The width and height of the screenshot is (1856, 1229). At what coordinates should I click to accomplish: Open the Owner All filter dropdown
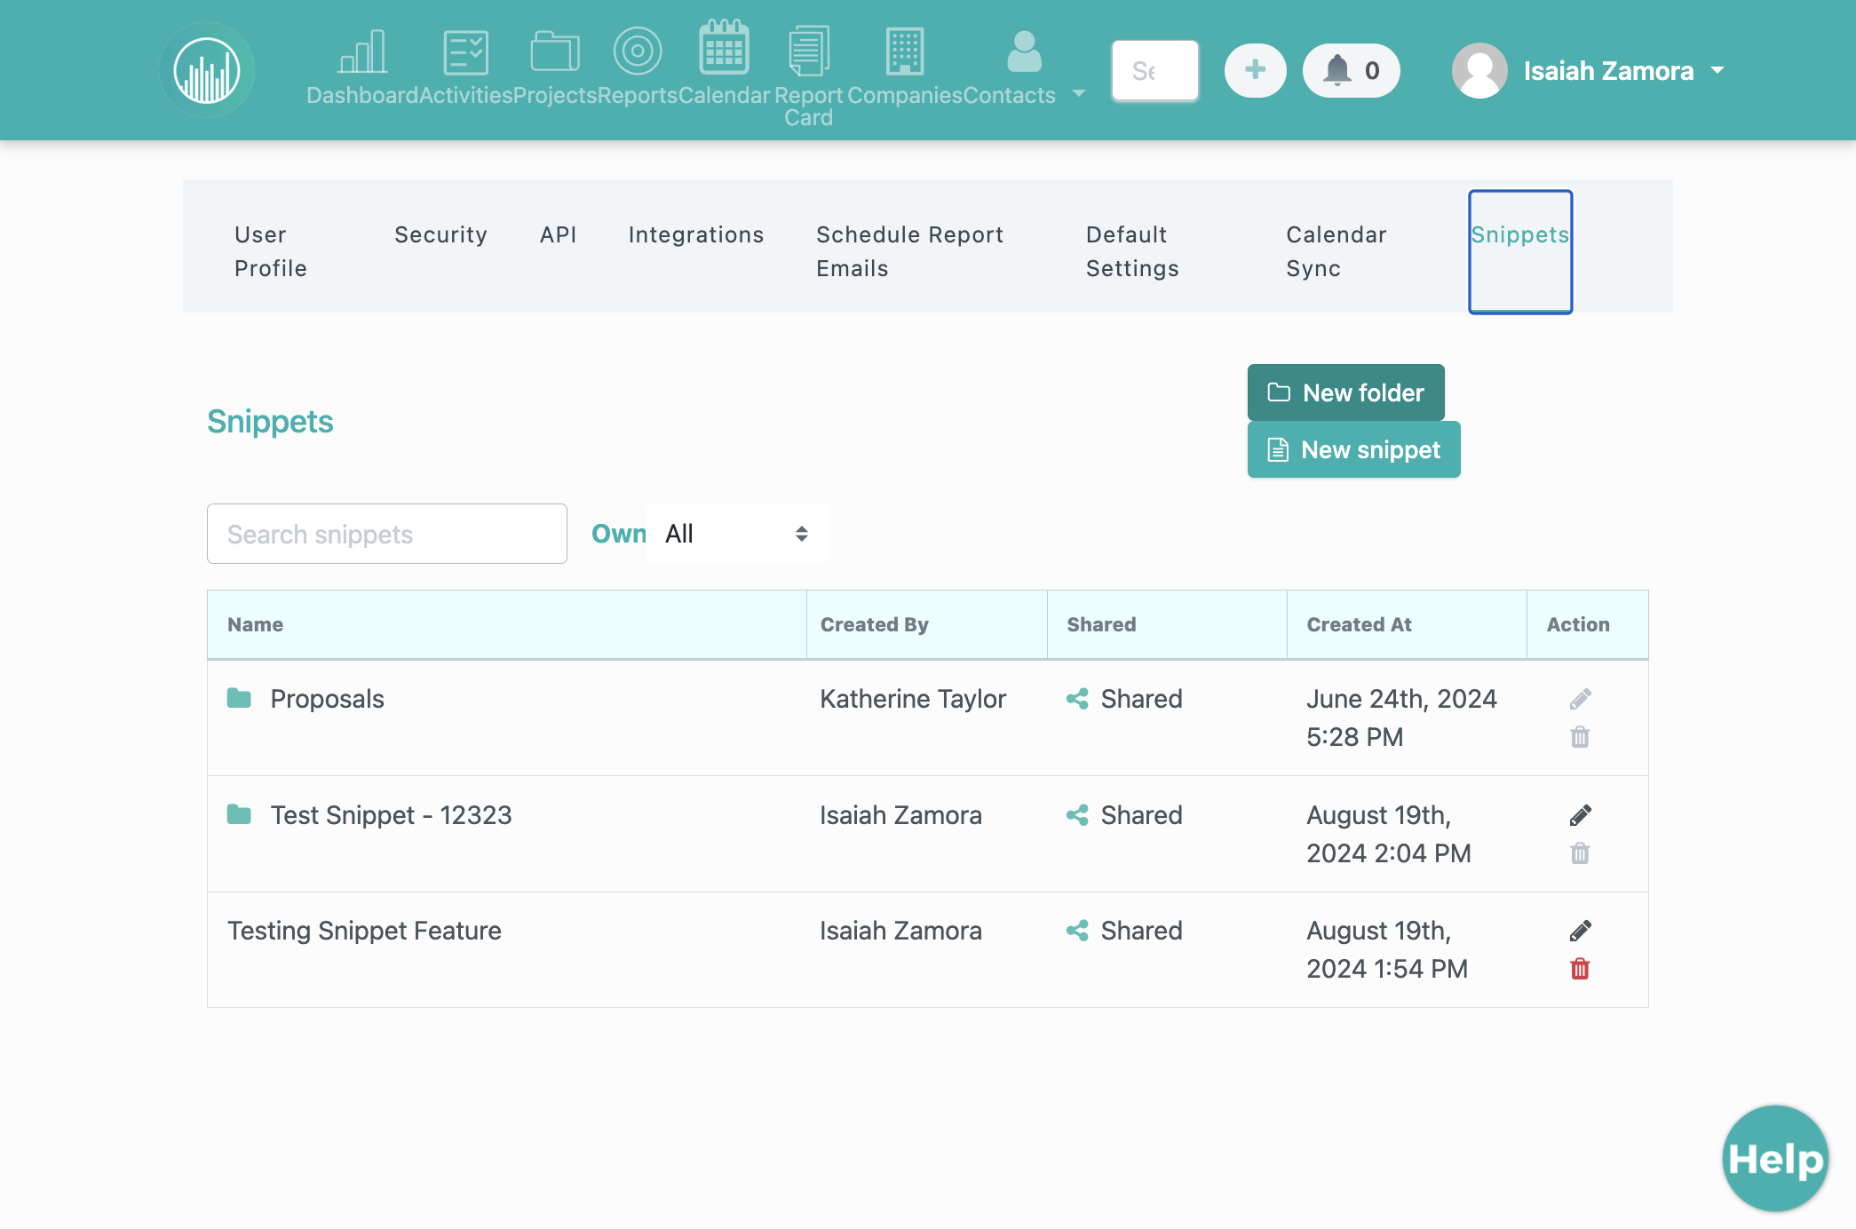(x=736, y=534)
